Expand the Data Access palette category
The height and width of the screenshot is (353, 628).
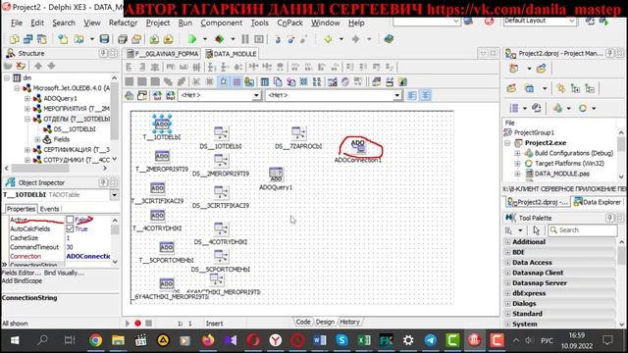[508, 262]
